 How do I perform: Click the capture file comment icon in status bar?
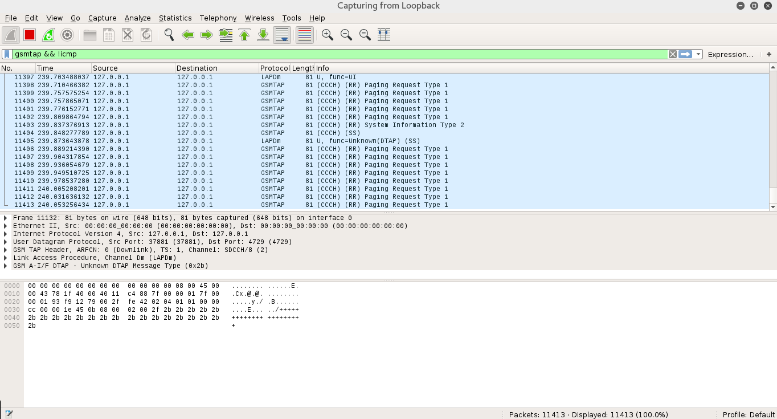[9, 414]
